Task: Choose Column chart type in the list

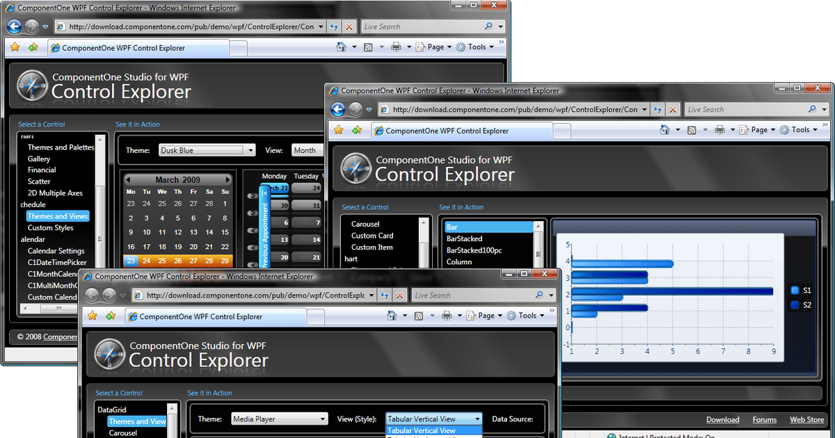Action: pos(459,262)
